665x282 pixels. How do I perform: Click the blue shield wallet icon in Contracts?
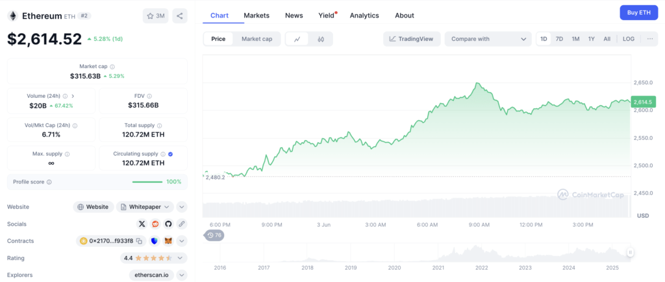(155, 241)
